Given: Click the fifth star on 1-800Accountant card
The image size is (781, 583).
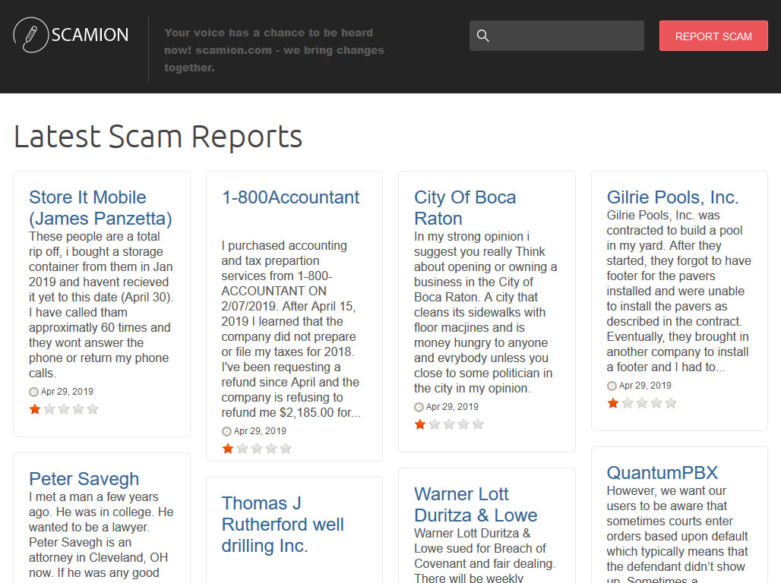Looking at the screenshot, I should click(286, 449).
